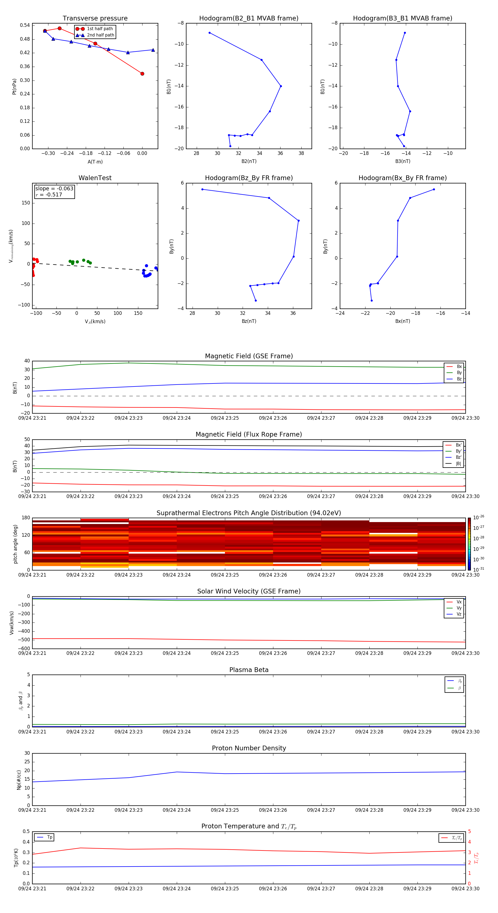Viewport: 498px width, 913px height.
Task: Click the 'WalenTest' plot title
Action: coord(95,178)
